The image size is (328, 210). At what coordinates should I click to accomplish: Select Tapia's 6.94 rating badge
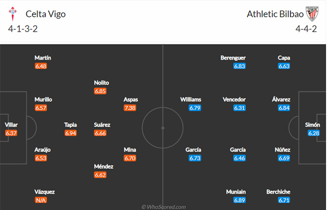point(70,133)
